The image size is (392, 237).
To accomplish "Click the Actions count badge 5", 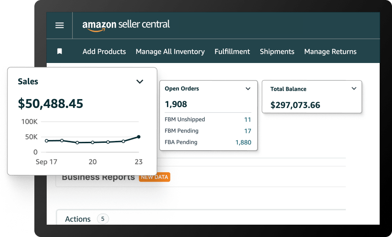I will coord(103,219).
